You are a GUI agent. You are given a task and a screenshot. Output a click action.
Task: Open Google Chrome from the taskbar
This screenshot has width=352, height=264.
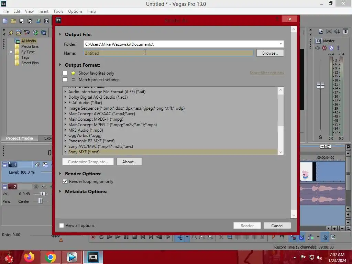(x=51, y=257)
